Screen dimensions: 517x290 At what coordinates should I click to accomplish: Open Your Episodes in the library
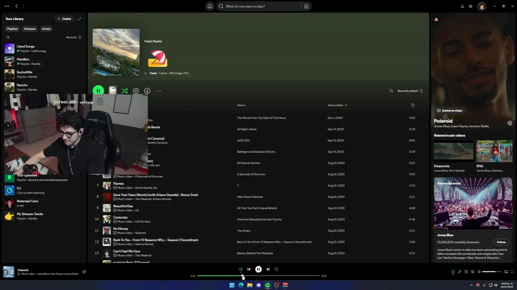[44, 178]
